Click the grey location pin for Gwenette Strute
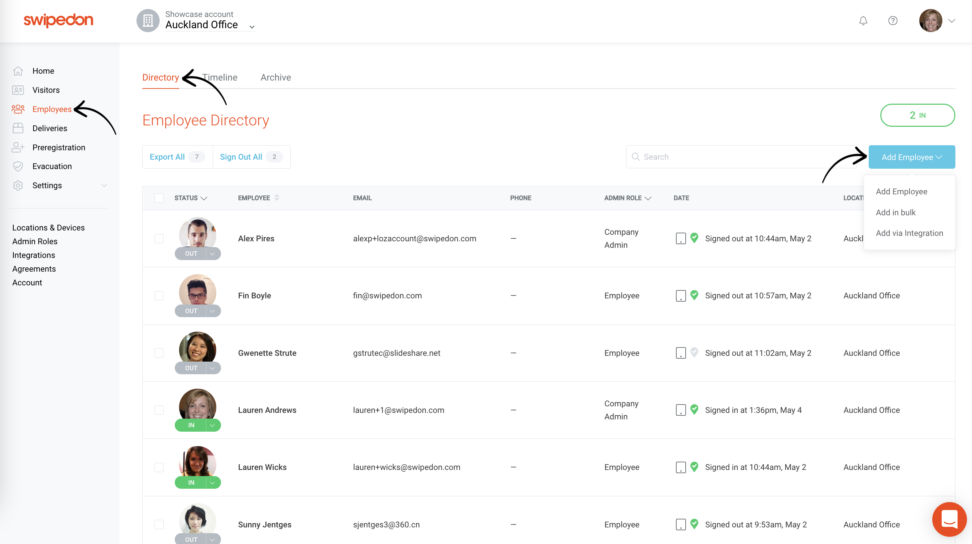Image resolution: width=972 pixels, height=544 pixels. 694,352
